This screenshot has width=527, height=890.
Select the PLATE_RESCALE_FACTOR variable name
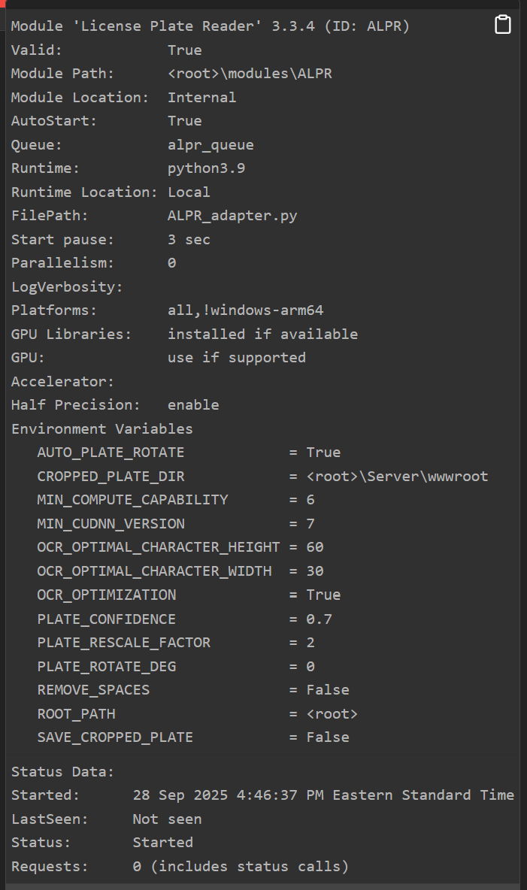tap(123, 643)
